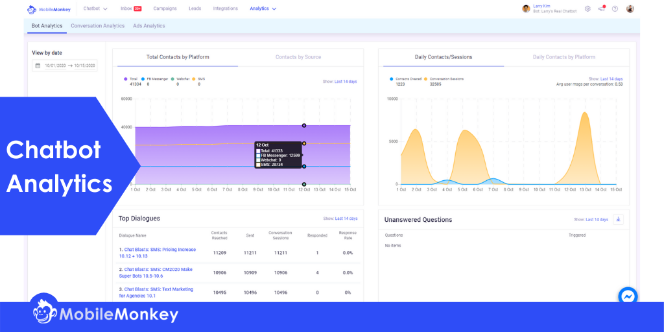
Task: Download unanswered questions list
Action: tap(618, 219)
